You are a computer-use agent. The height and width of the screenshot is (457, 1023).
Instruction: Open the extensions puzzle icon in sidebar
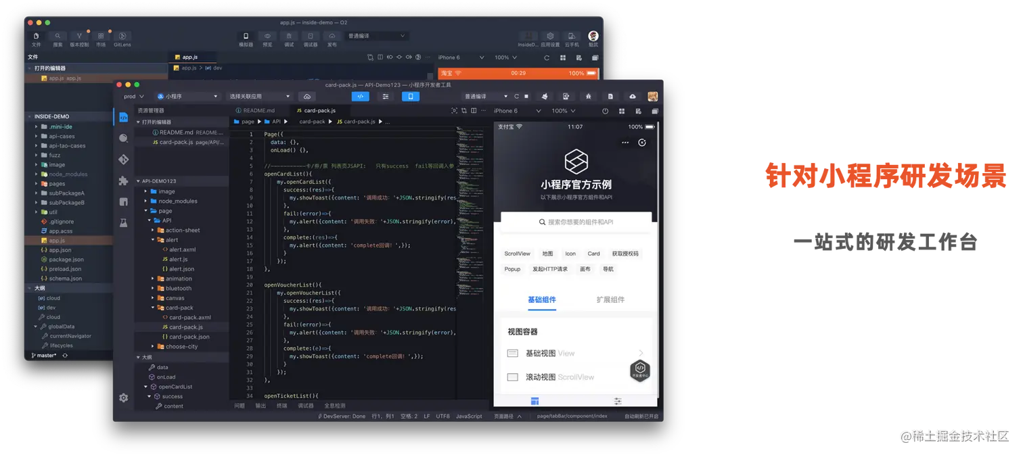pyautogui.click(x=123, y=181)
